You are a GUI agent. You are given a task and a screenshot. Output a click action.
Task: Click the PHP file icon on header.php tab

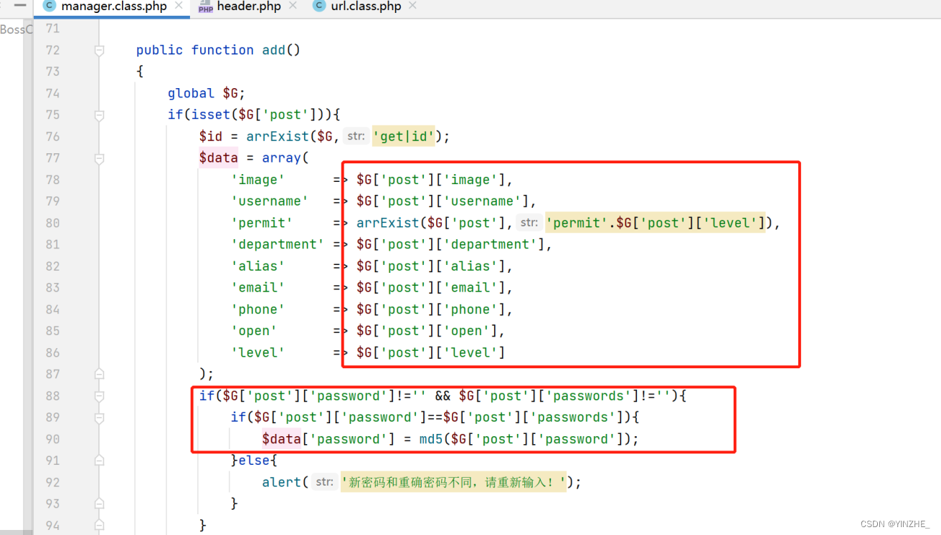click(x=205, y=6)
